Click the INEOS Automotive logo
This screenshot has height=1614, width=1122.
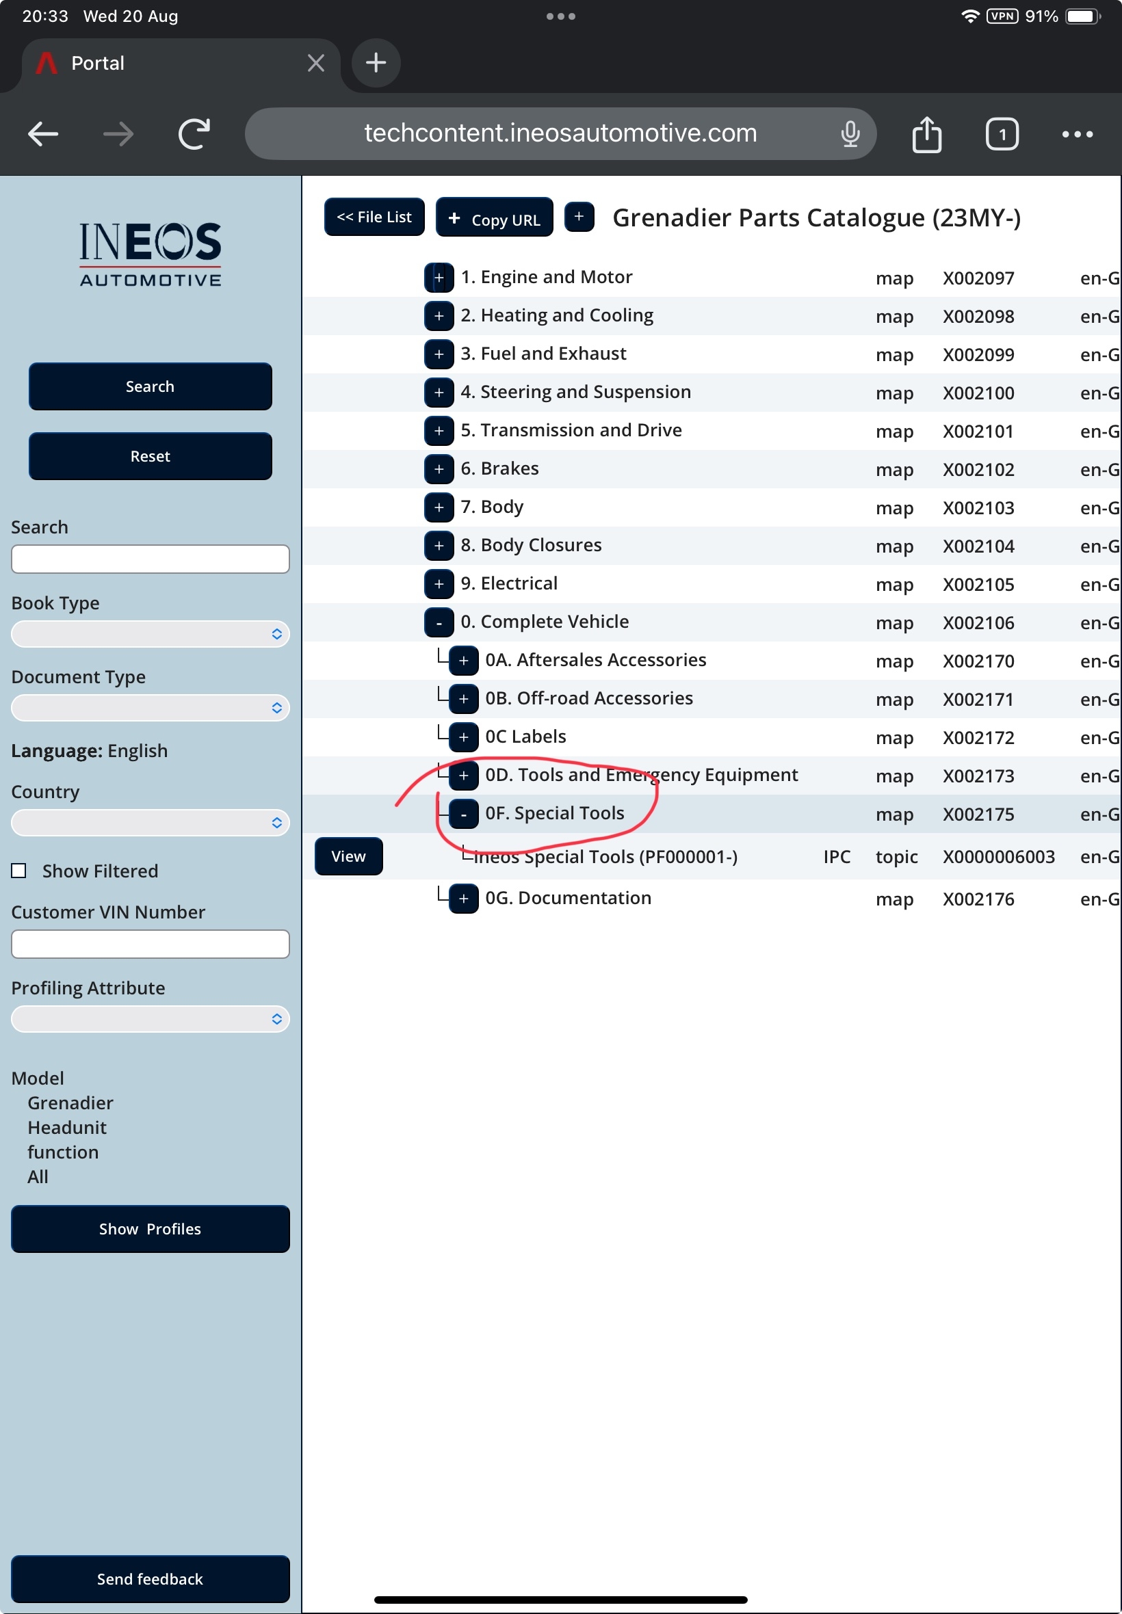(x=151, y=254)
